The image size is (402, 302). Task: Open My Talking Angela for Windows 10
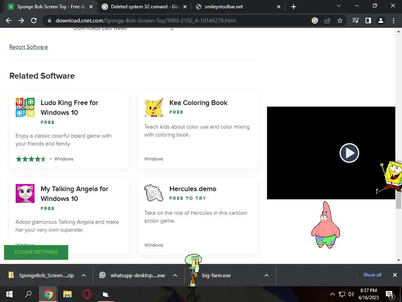coord(74,193)
